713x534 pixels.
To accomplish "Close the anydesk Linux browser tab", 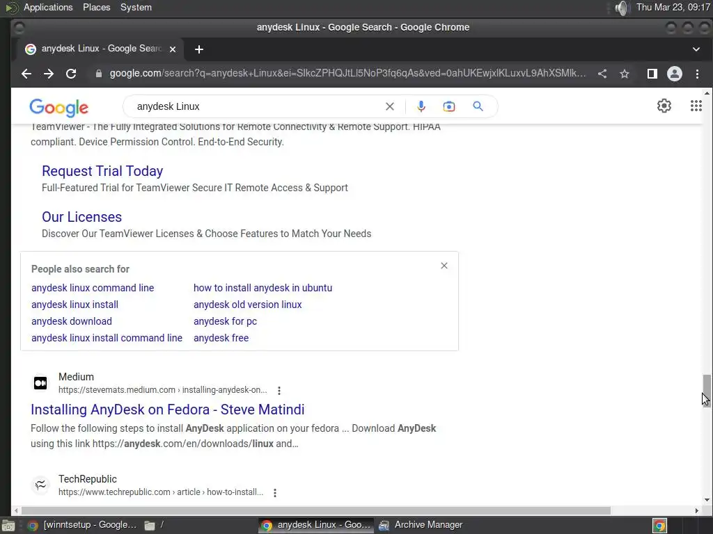I will tap(173, 49).
